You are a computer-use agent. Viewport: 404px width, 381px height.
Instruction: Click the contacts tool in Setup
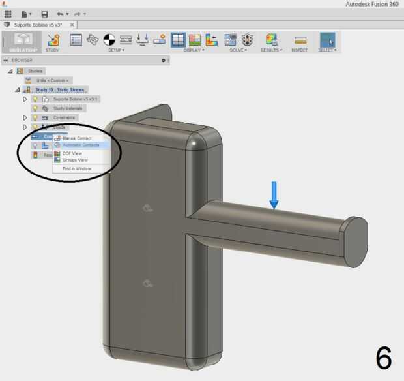click(160, 40)
